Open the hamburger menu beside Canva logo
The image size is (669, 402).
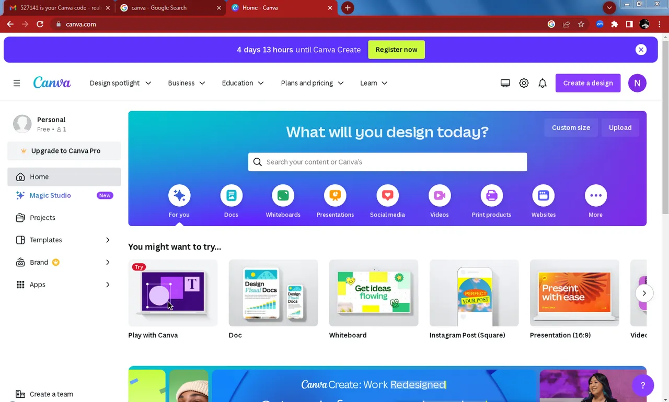coord(17,83)
